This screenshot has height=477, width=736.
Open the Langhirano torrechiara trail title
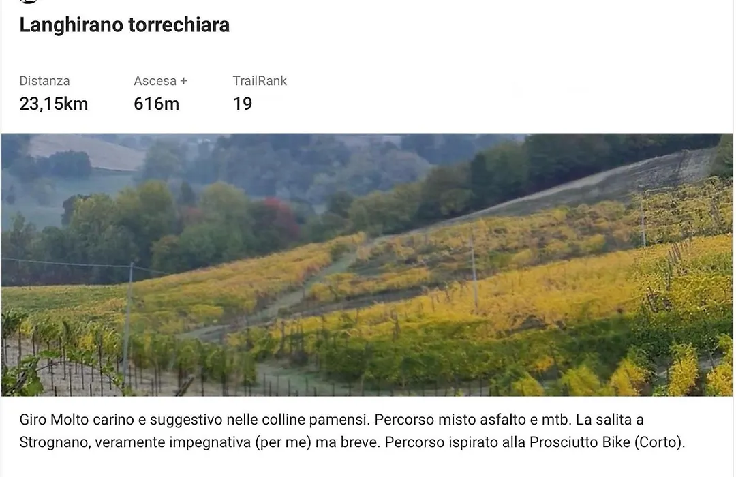125,25
